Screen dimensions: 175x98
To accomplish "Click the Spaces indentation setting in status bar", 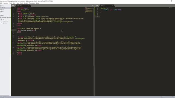I will click(164, 97).
